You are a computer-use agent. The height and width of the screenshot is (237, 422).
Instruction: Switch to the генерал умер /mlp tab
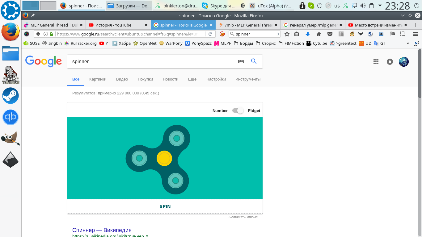tap(313, 25)
